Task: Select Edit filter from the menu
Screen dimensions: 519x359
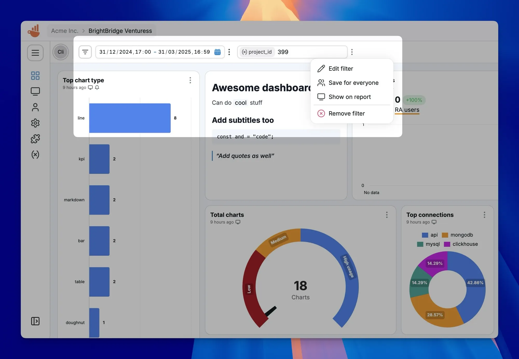Action: pyautogui.click(x=340, y=69)
